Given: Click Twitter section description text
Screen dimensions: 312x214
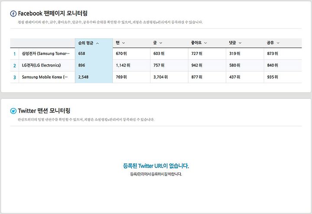Looking at the screenshot, I should point(86,119).
